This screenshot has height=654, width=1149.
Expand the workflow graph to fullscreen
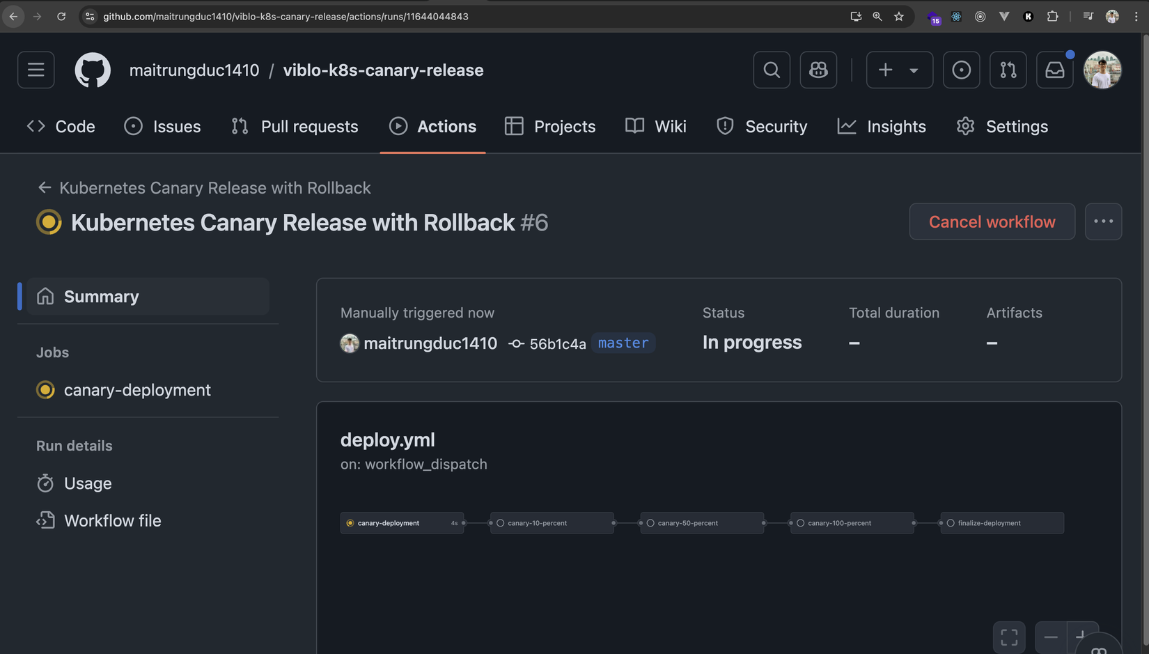point(1008,636)
